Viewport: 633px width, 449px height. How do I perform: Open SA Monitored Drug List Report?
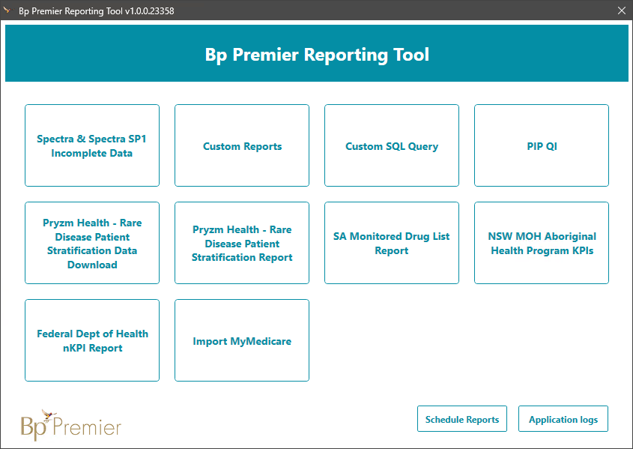(x=392, y=243)
